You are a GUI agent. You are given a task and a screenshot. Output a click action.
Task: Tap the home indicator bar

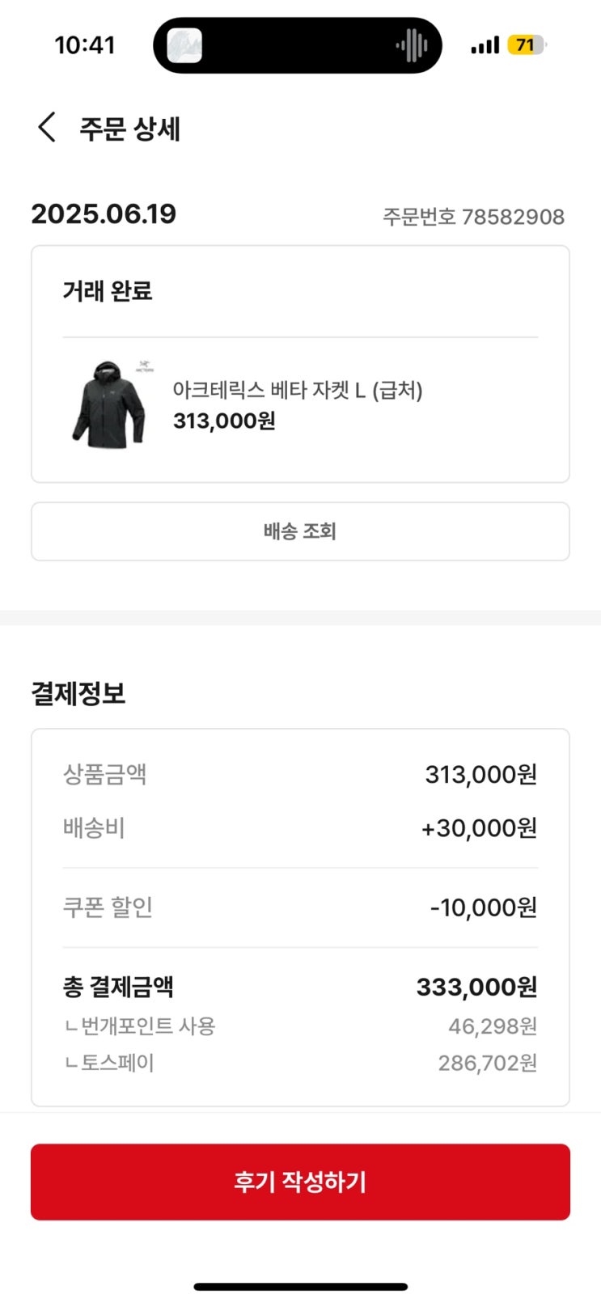pyautogui.click(x=300, y=1286)
